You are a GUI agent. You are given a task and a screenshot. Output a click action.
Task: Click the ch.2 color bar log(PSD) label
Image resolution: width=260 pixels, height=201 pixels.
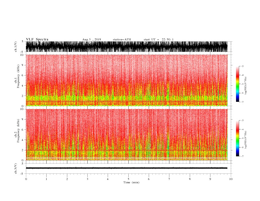(x=246, y=140)
